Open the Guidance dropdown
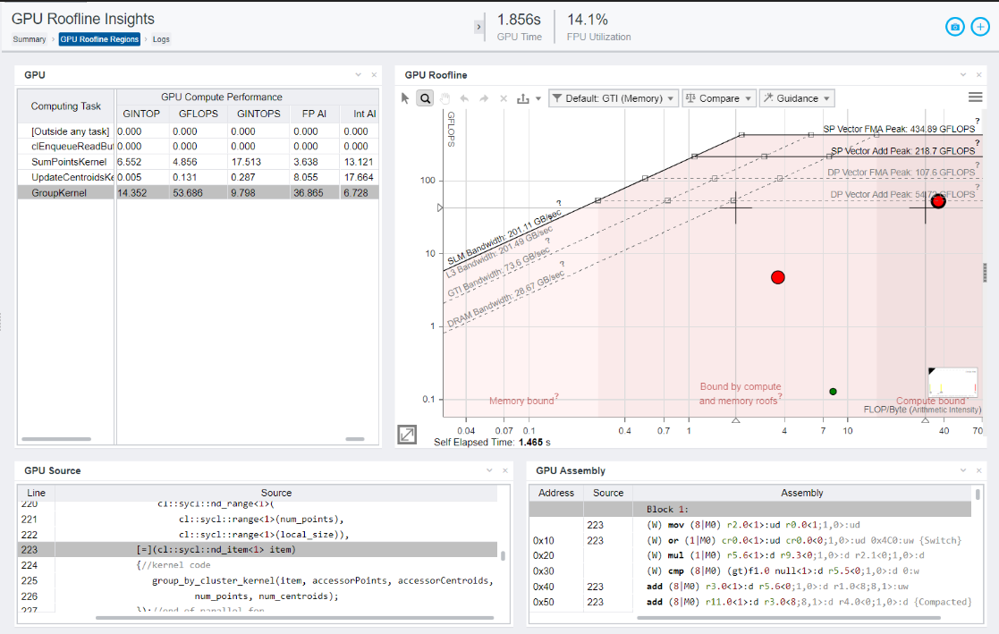The image size is (999, 634). (796, 98)
